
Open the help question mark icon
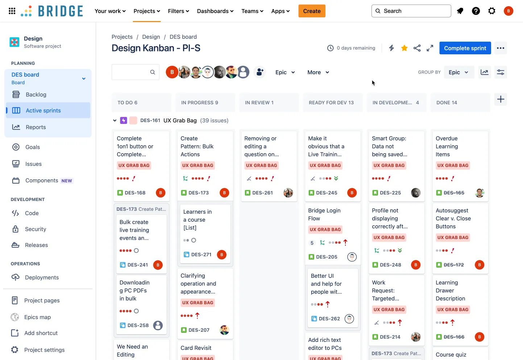point(476,11)
